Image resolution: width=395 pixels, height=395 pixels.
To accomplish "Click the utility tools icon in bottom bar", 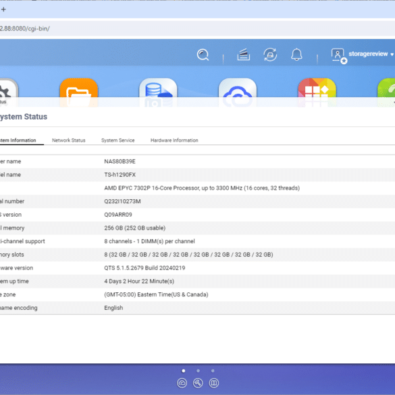I will (x=198, y=383).
